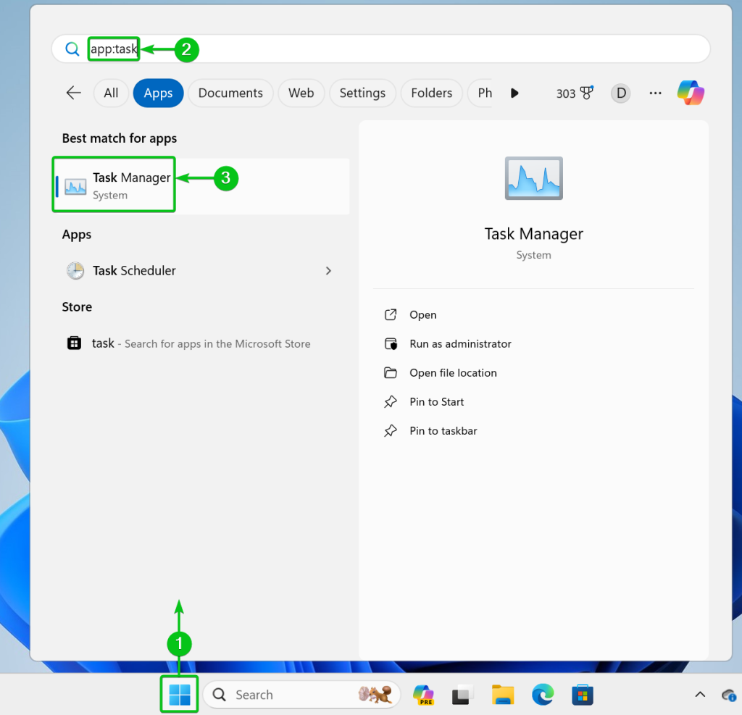
Task: Select Pin to Start for Task Manager
Action: point(436,401)
